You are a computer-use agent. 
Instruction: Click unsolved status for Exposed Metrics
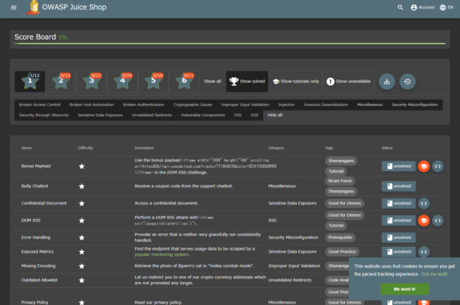[399, 252]
